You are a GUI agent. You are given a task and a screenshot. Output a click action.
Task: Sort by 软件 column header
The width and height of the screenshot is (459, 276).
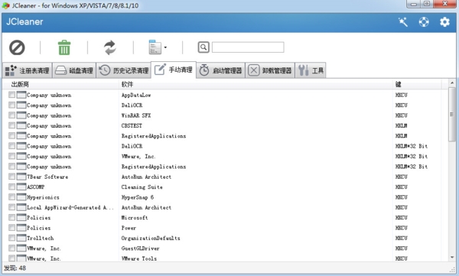click(127, 85)
